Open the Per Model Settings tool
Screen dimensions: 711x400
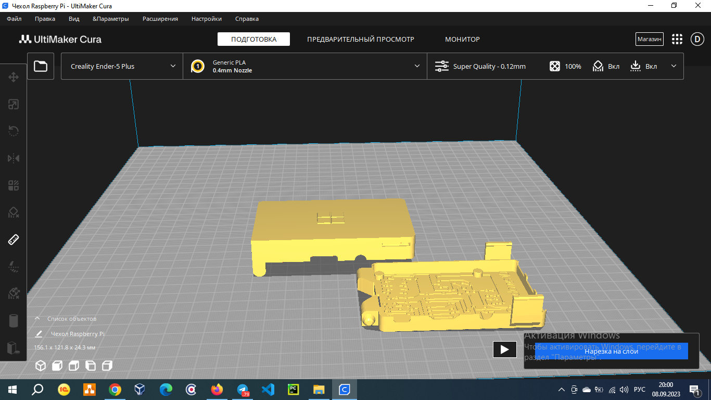point(14,185)
